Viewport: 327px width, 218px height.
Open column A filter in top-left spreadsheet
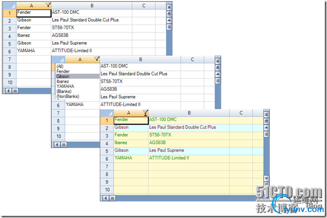[48, 5]
